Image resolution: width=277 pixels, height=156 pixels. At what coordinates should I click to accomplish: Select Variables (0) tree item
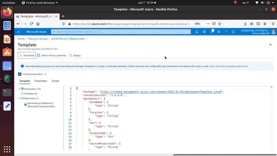click(x=31, y=94)
